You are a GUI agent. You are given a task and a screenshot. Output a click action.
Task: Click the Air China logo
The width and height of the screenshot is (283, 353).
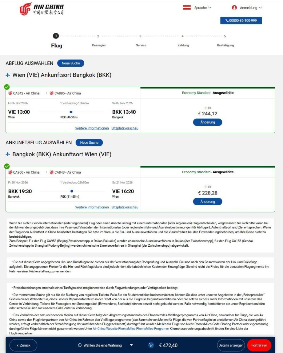[42, 9]
